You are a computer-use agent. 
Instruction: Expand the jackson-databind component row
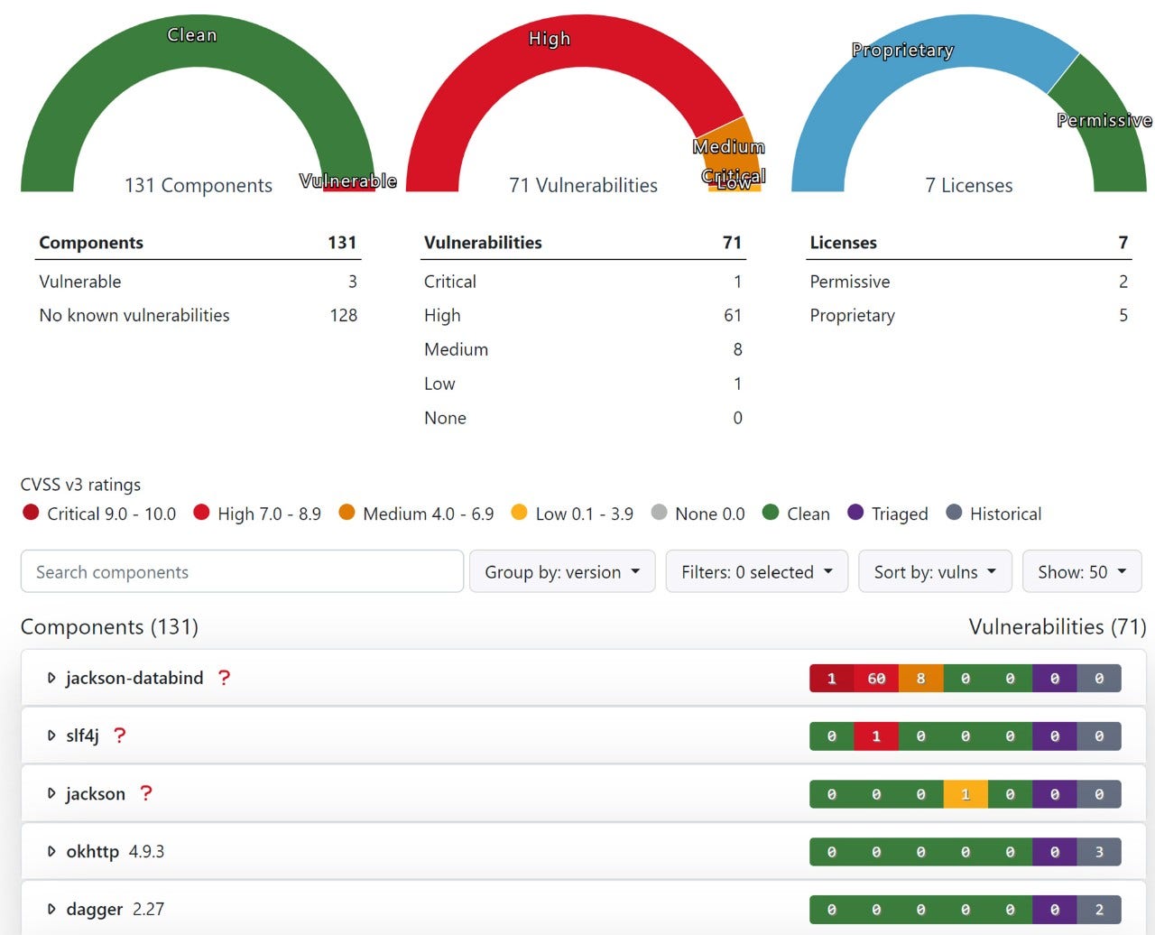(x=51, y=678)
